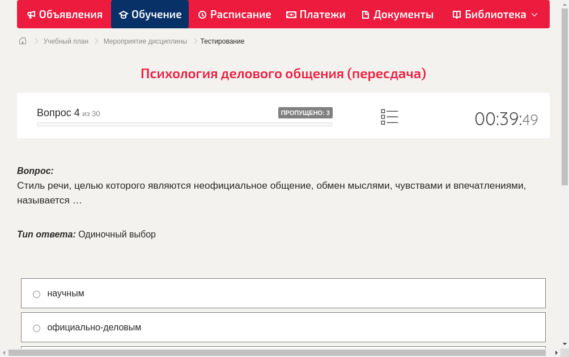Select the radio button for официально-деловым

(36, 328)
